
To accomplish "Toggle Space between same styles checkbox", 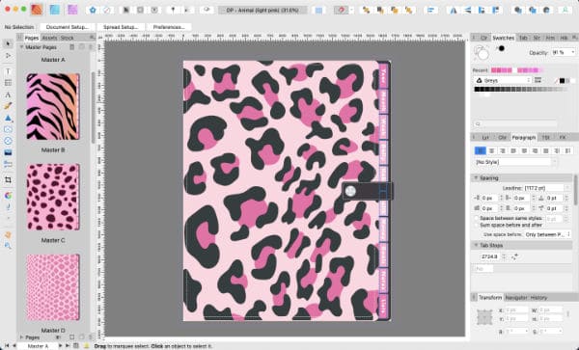I will click(477, 218).
